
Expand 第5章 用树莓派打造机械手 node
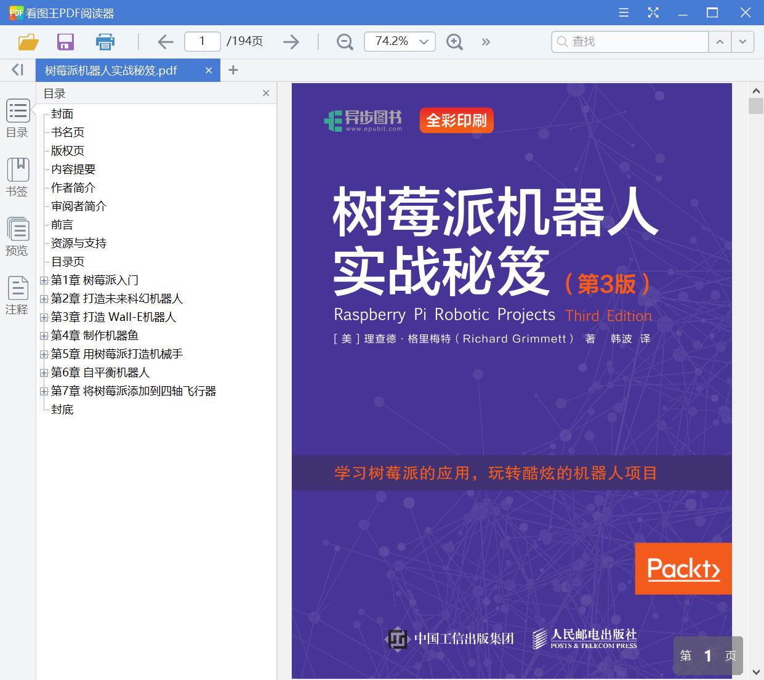[x=44, y=354]
